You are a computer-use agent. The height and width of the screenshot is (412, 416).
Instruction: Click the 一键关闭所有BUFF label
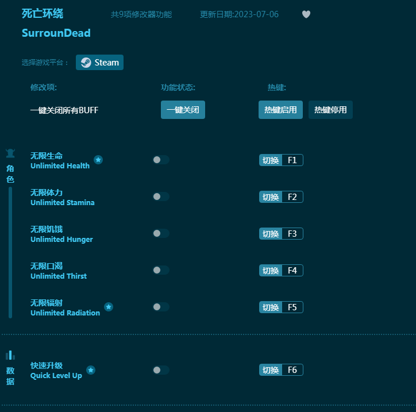[64, 110]
